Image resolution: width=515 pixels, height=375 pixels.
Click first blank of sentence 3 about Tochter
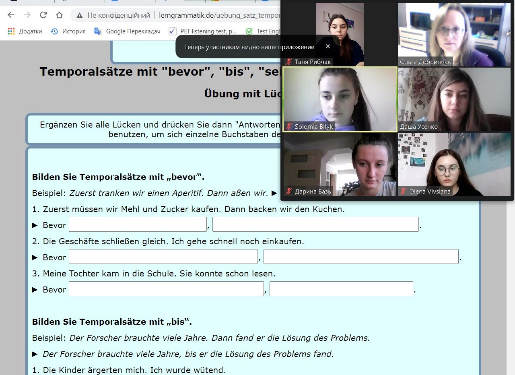(166, 289)
